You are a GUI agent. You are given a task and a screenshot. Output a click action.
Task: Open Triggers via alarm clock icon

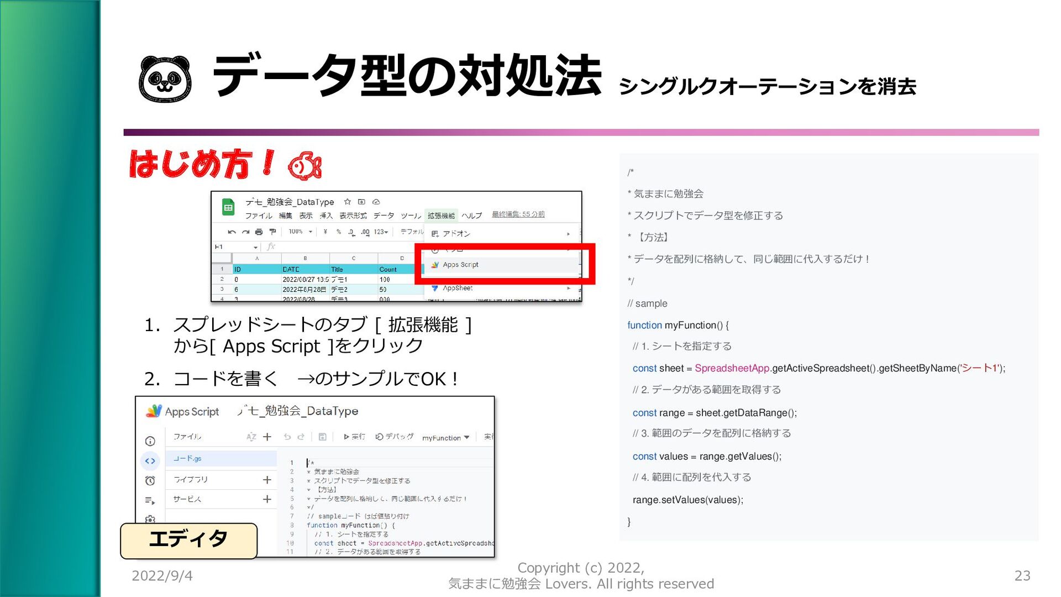point(150,481)
